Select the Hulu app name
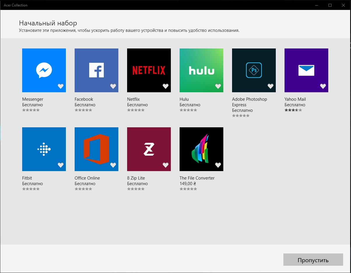Image resolution: width=351 pixels, height=273 pixels. tap(184, 99)
